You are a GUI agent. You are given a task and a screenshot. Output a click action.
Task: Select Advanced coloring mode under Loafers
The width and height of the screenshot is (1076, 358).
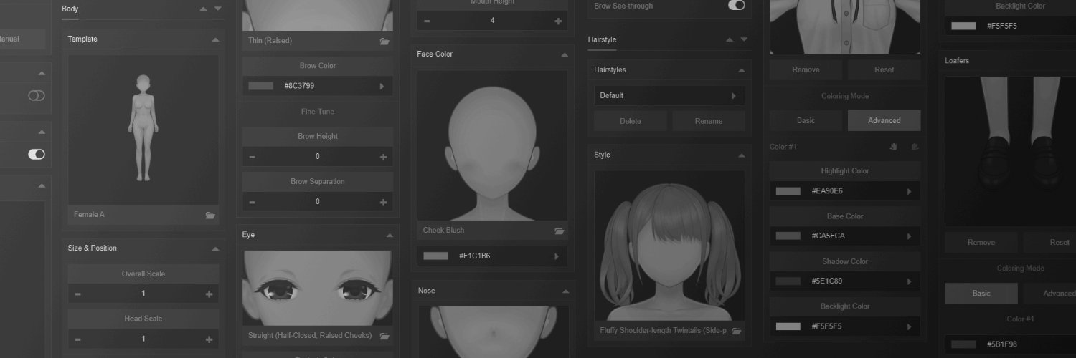point(1049,294)
